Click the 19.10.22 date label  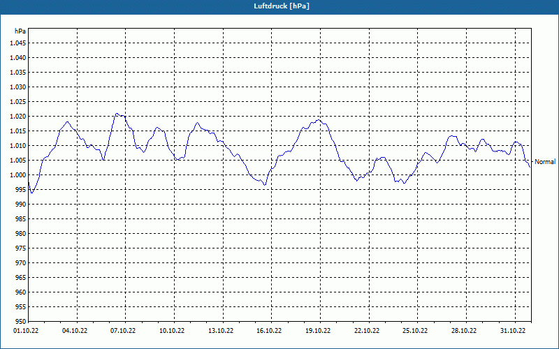(x=318, y=331)
